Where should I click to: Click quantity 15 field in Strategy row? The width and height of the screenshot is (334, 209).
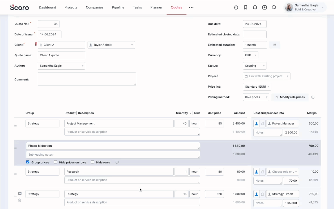pyautogui.click(x=181, y=194)
